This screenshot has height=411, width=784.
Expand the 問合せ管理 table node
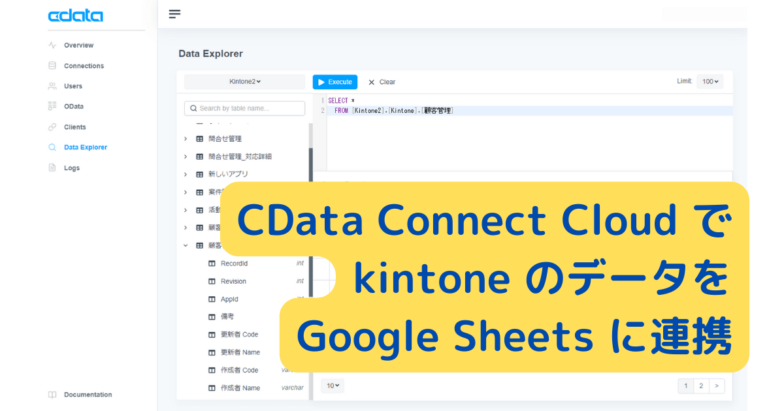tap(186, 139)
